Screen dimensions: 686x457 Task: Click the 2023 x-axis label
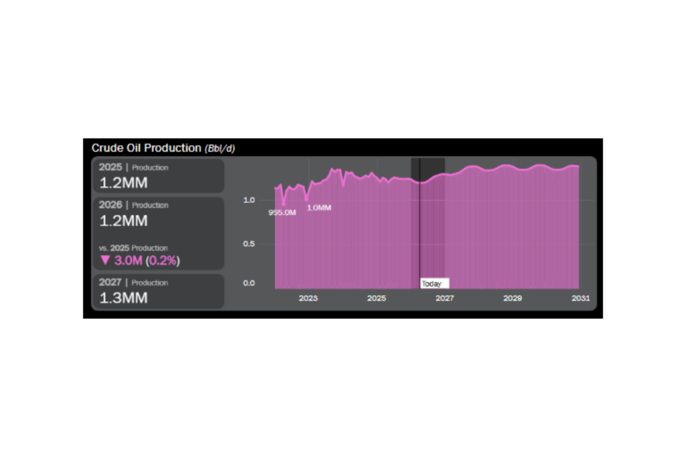click(x=308, y=298)
